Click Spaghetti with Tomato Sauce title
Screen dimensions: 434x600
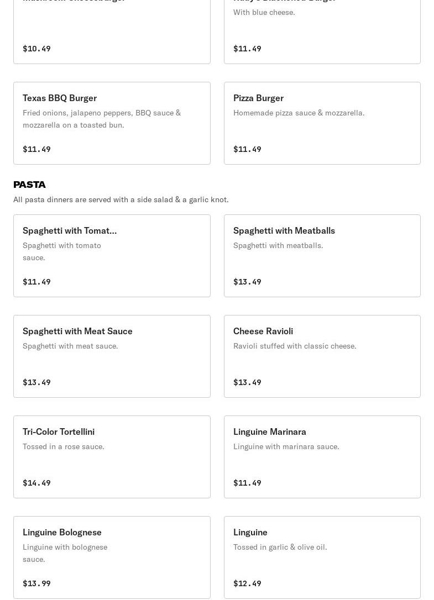pyautogui.click(x=70, y=230)
